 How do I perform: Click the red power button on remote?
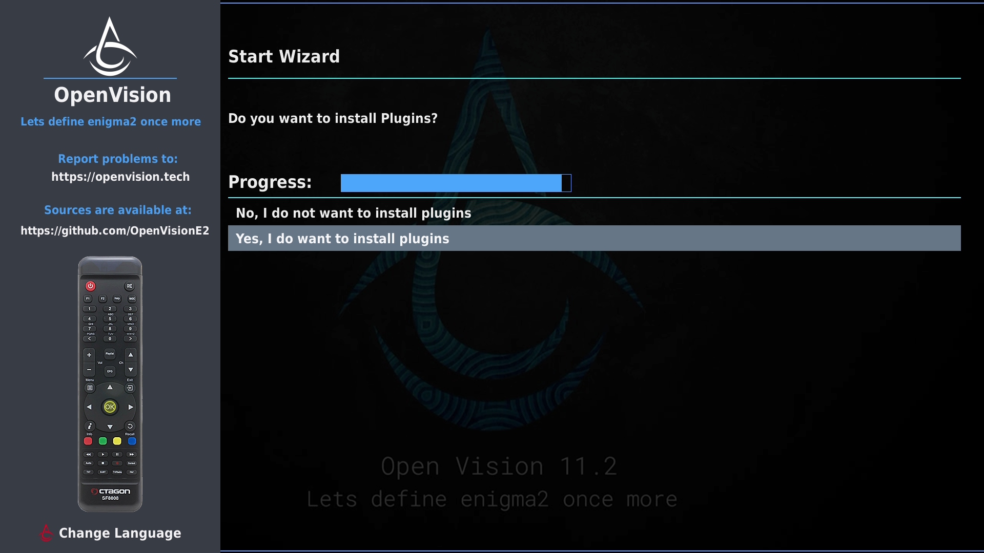click(x=90, y=286)
